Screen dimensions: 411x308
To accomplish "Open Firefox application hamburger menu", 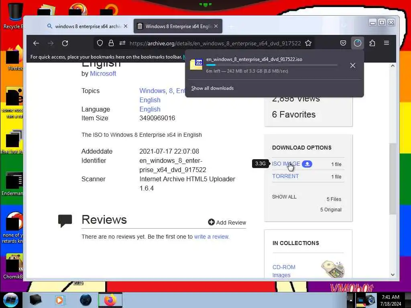I will (x=387, y=43).
